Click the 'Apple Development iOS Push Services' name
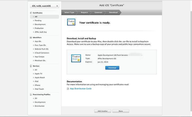 click(113, 55)
